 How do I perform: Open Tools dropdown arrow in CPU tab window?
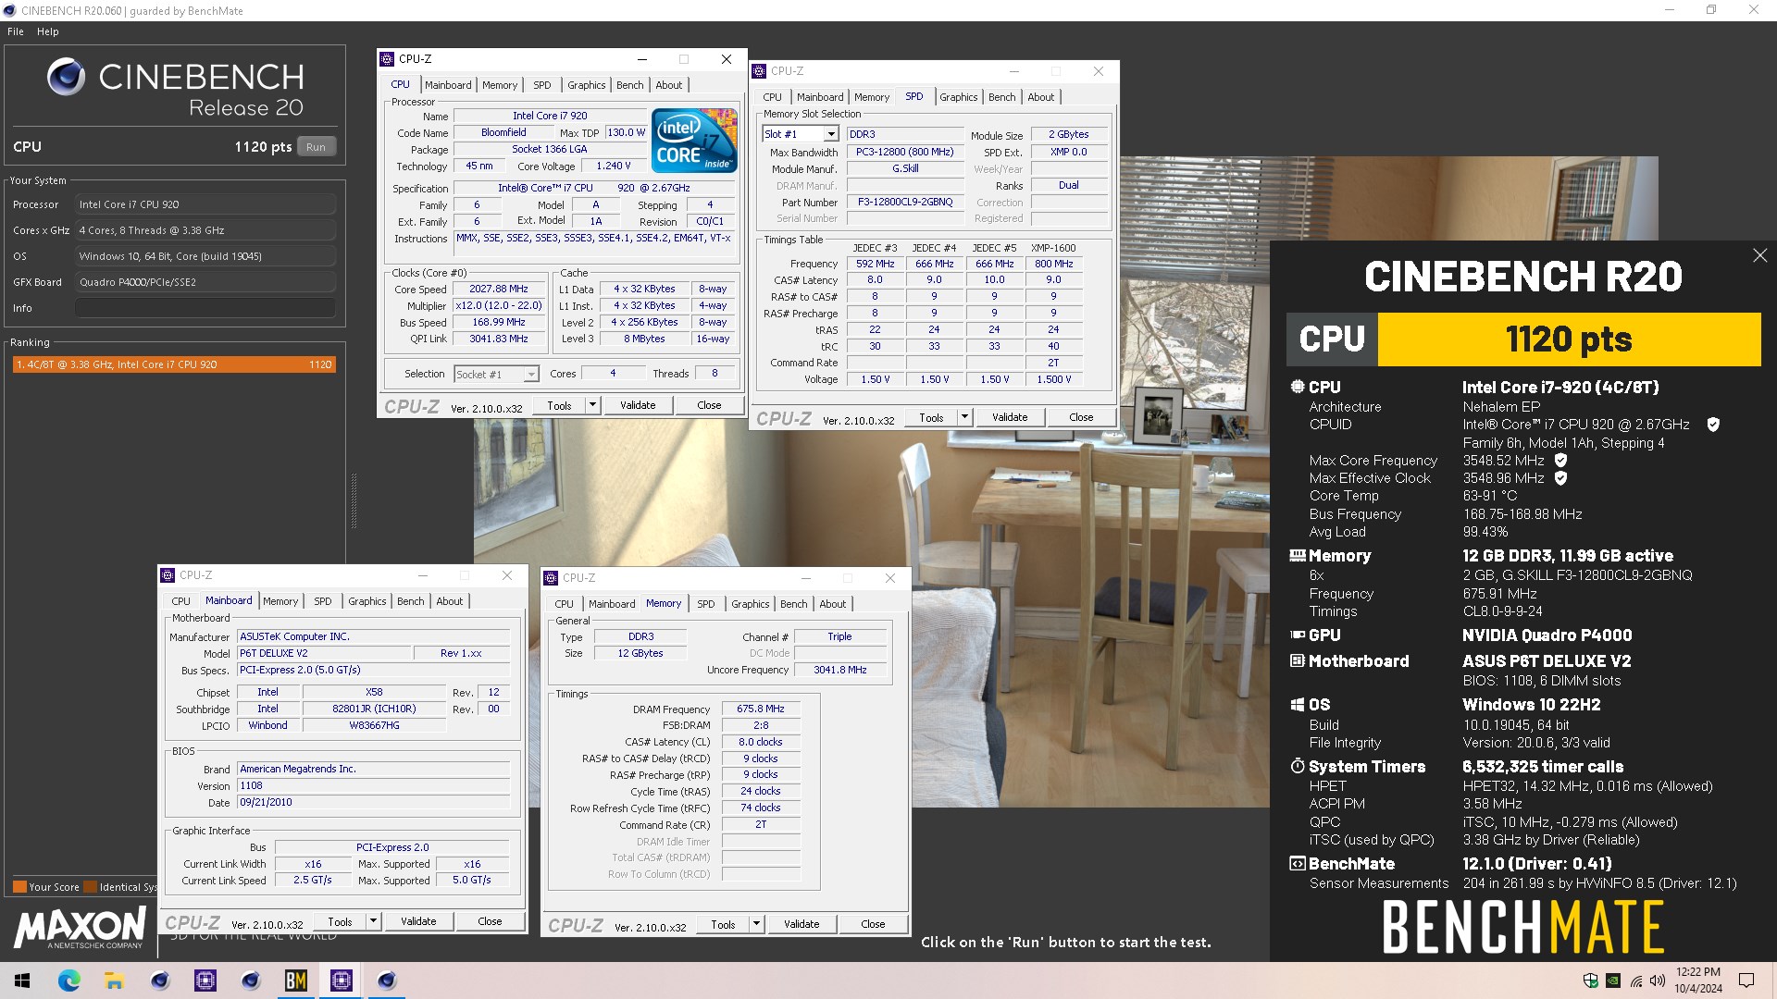click(592, 405)
